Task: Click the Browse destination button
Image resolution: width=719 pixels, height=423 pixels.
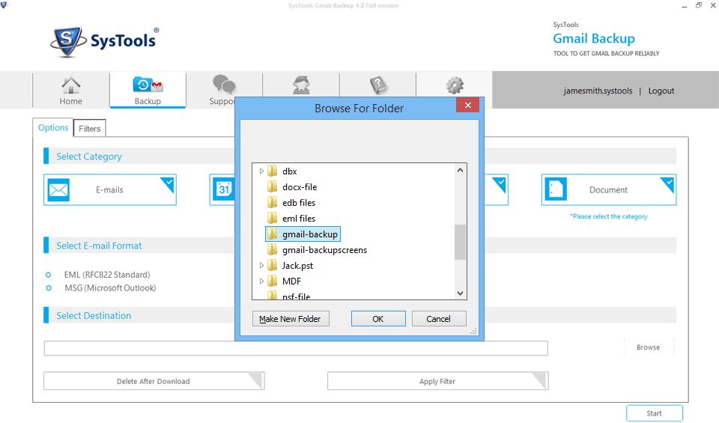Action: point(649,347)
